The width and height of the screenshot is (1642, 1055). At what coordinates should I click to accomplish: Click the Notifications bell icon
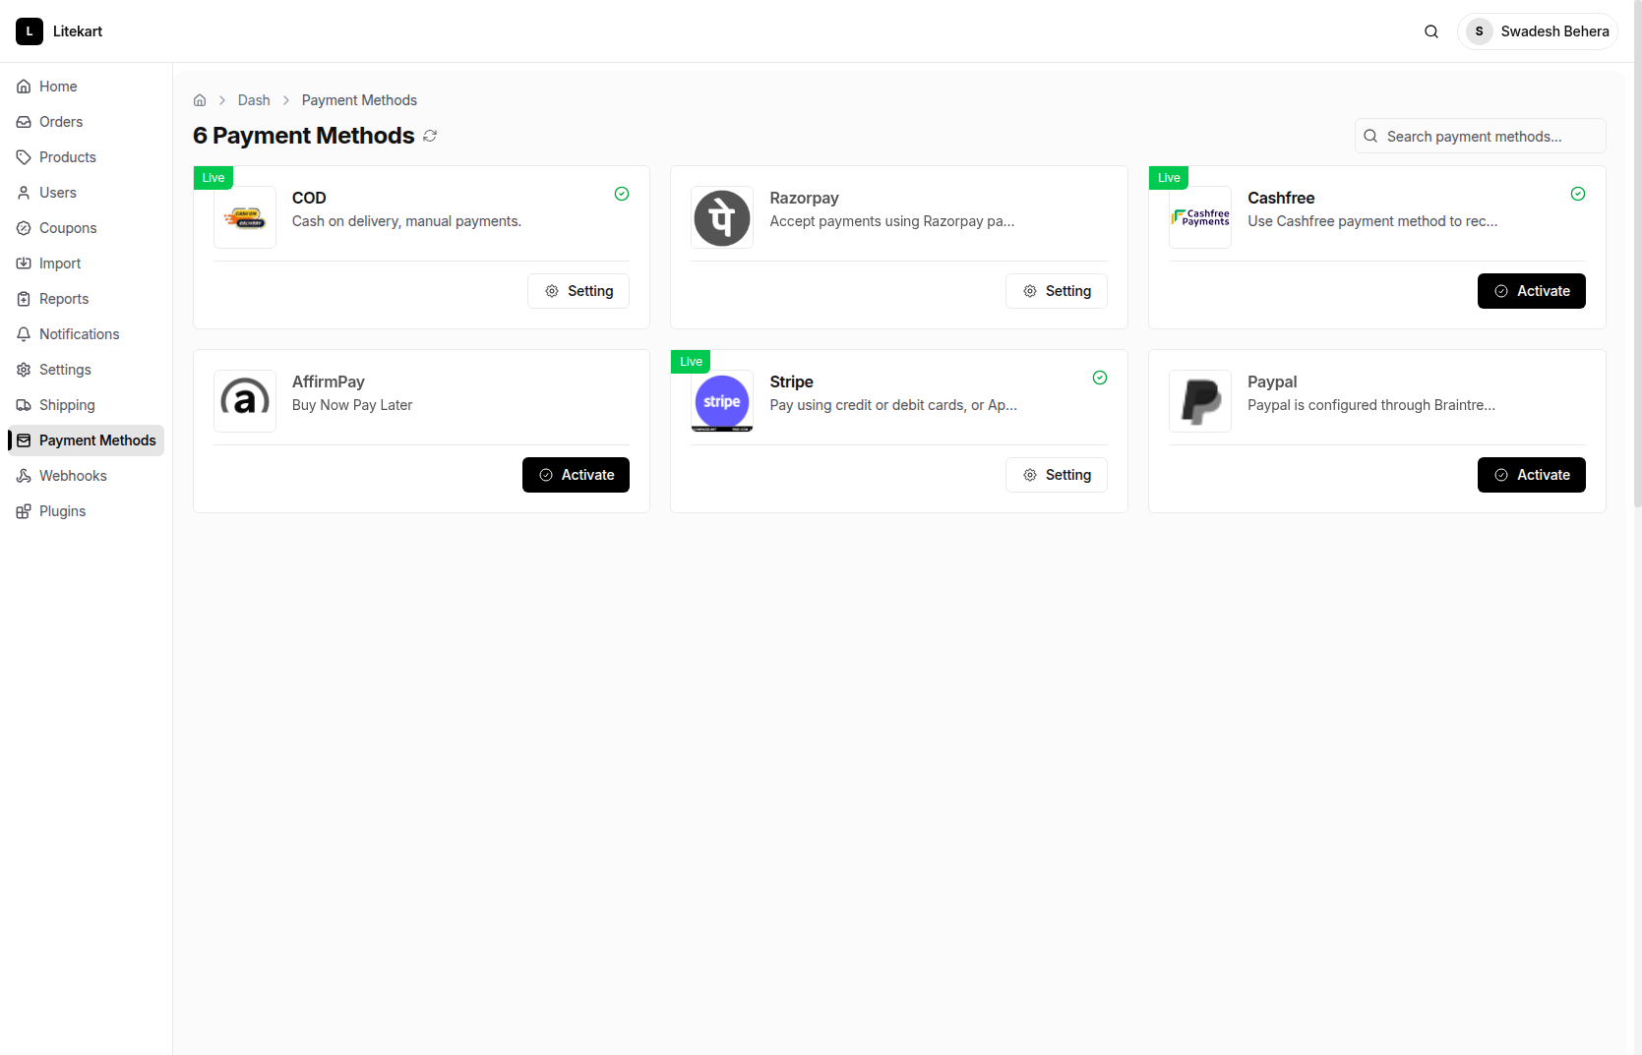tap(24, 334)
